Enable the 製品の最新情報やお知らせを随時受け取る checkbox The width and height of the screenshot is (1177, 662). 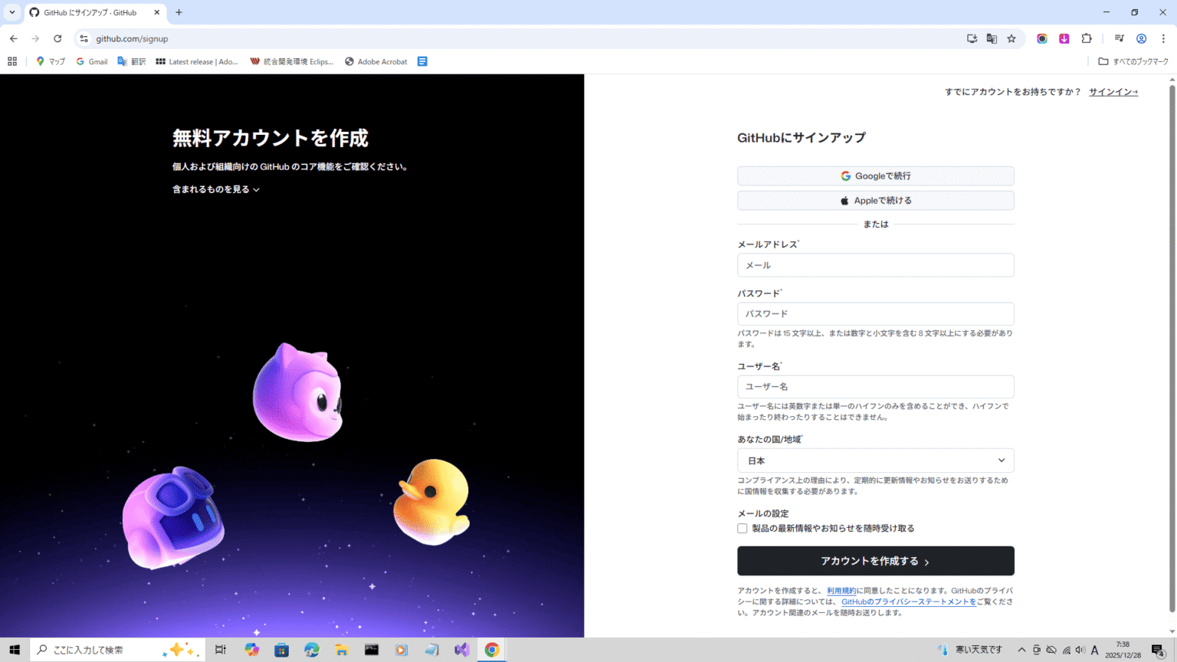[x=742, y=528]
